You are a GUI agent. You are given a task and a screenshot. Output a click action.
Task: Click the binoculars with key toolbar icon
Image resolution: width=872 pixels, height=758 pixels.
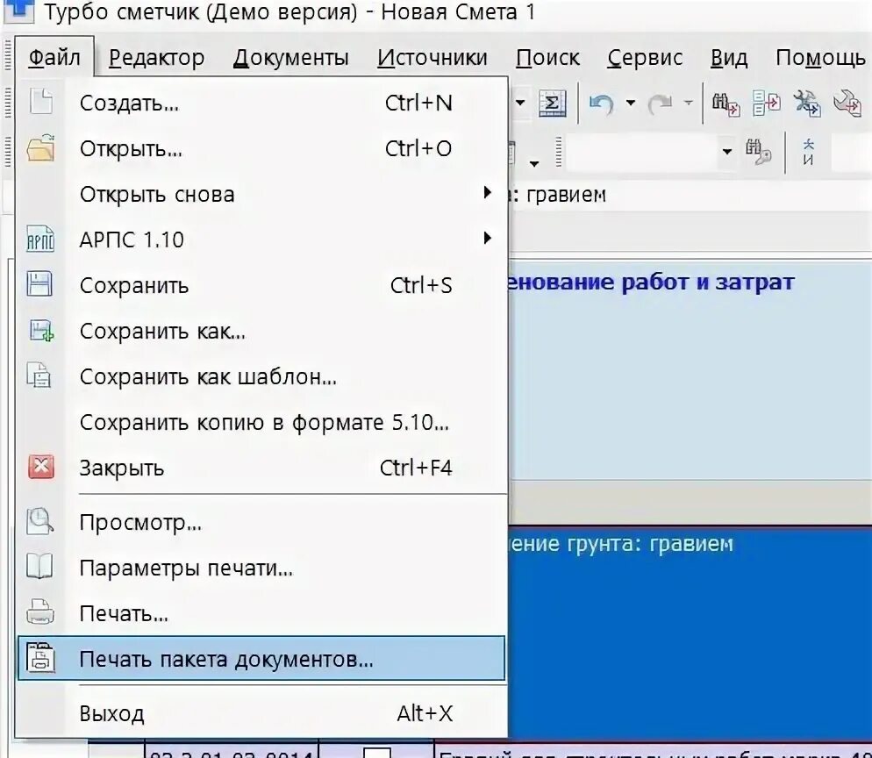(758, 152)
